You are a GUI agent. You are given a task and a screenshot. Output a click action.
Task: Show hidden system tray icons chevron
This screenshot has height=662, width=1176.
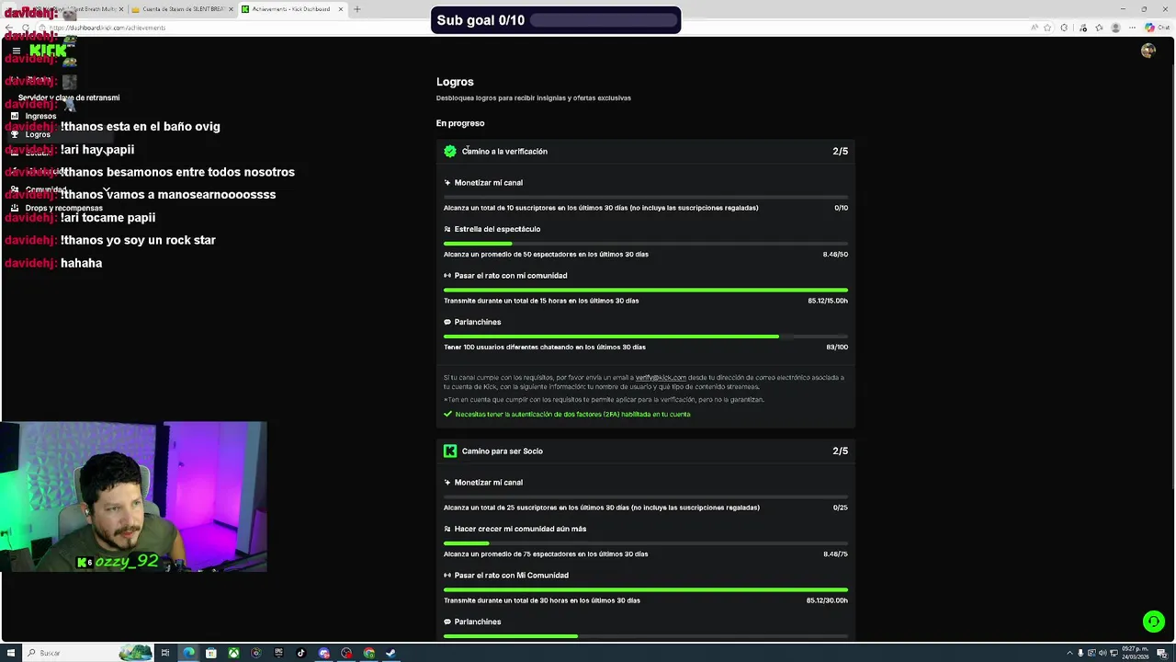(1069, 653)
